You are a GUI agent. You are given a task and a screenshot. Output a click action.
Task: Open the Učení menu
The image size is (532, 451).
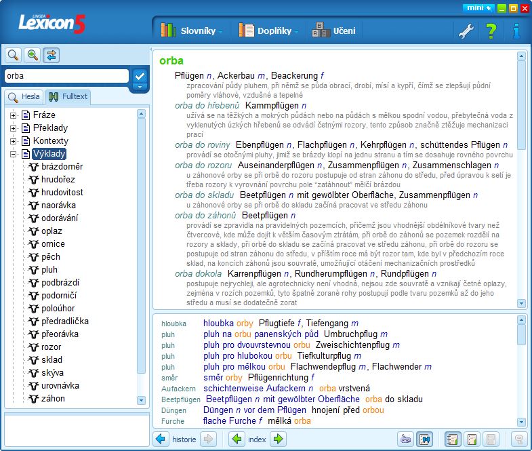click(334, 31)
